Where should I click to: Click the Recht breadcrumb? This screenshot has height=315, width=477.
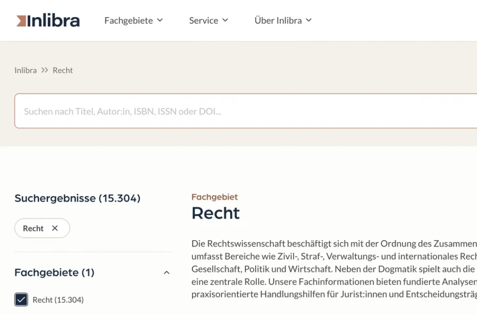(x=63, y=70)
